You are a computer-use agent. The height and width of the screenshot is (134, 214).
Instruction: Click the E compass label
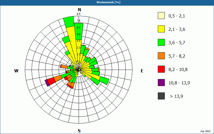(x=142, y=71)
